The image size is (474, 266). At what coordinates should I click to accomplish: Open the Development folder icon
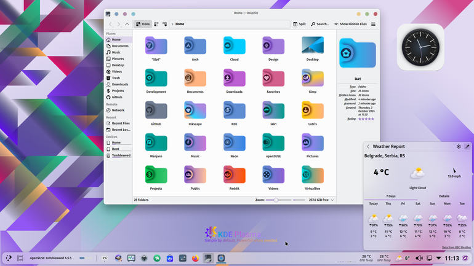coord(156,78)
